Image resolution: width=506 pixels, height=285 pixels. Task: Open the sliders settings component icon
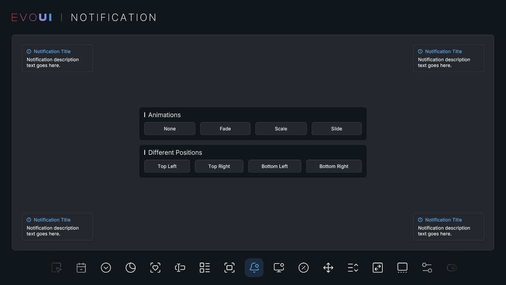[x=427, y=267]
